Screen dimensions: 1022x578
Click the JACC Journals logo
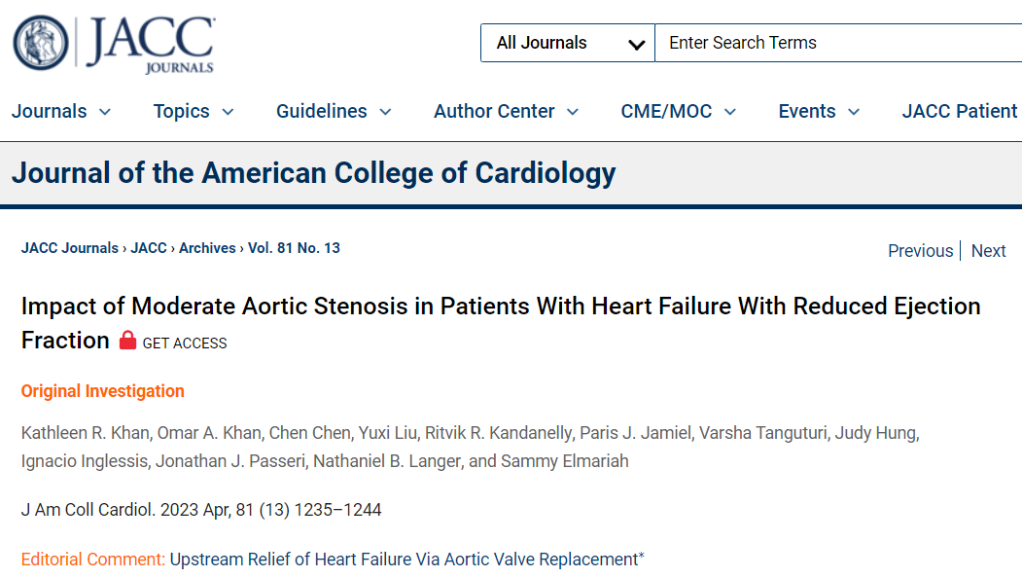point(114,44)
